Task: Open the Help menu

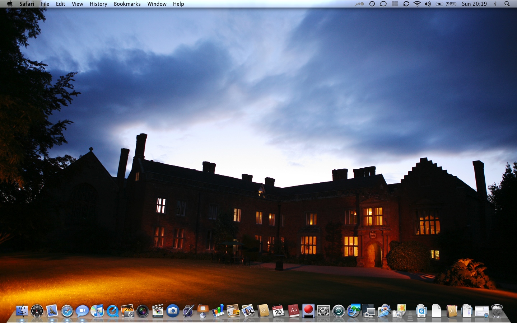Action: 178,4
